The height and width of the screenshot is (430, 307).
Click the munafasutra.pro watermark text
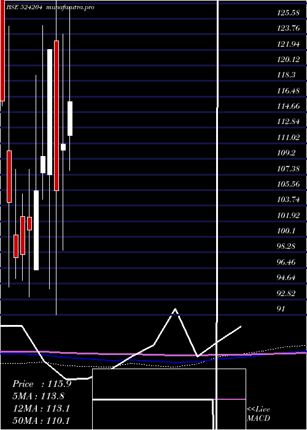70,7
